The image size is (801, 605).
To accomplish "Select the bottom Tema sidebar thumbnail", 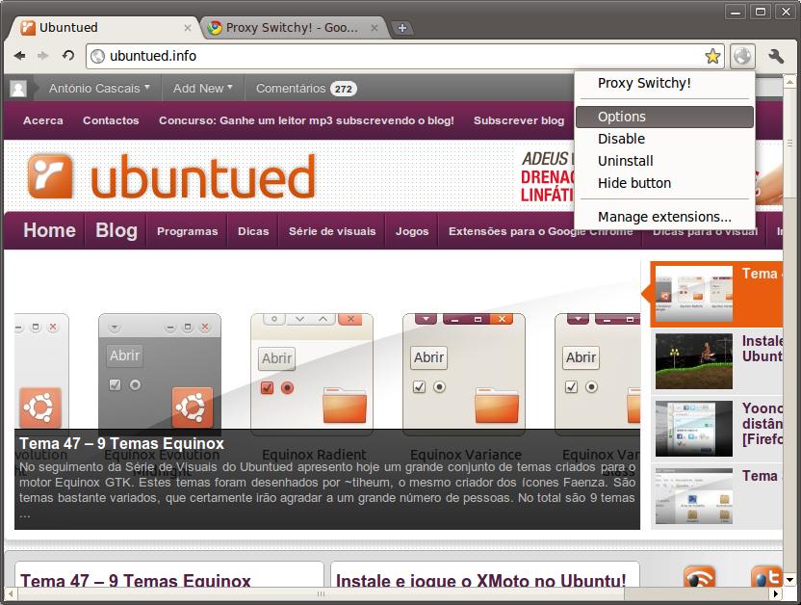I will (694, 496).
